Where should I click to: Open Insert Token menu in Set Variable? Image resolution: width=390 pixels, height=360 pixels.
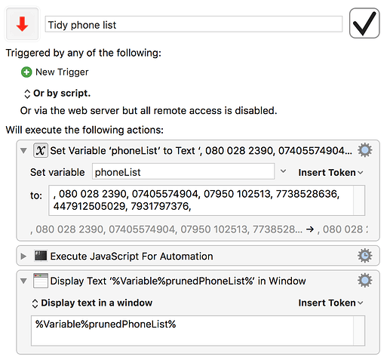330,173
